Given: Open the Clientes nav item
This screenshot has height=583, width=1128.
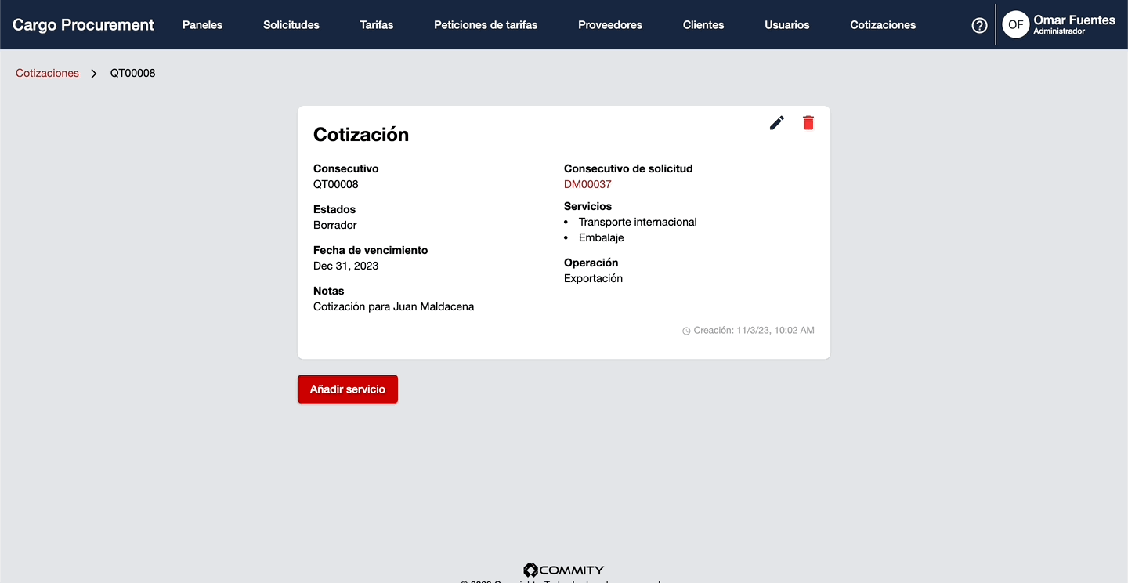Looking at the screenshot, I should click(703, 25).
